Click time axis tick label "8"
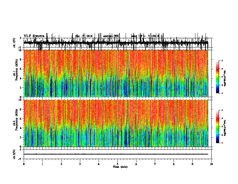 pyautogui.click(x=174, y=164)
